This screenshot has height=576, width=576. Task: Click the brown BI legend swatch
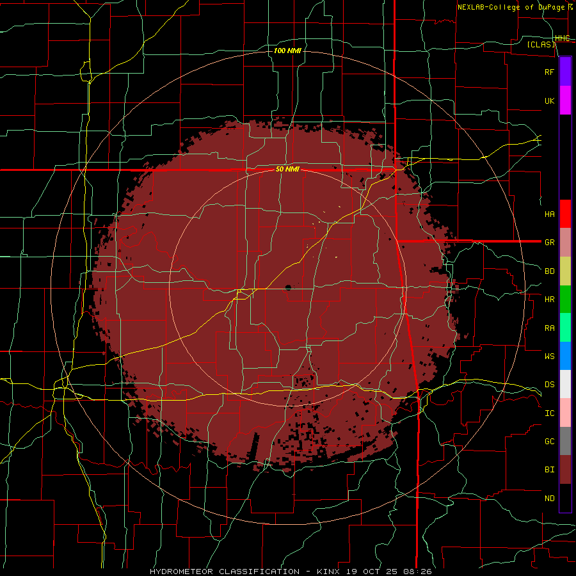tap(565, 470)
